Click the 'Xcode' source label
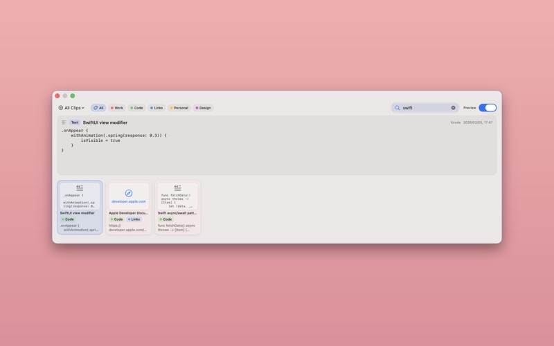Image resolution: width=554 pixels, height=346 pixels. (456, 122)
